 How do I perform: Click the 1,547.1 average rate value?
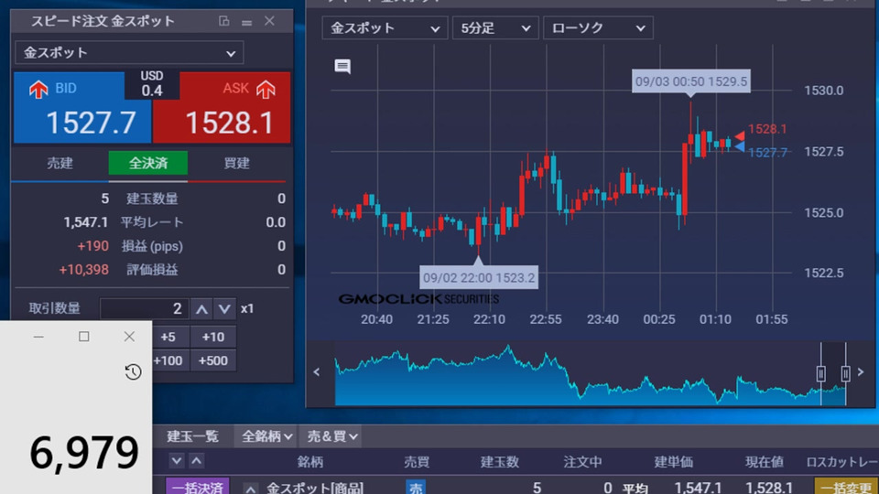(85, 222)
